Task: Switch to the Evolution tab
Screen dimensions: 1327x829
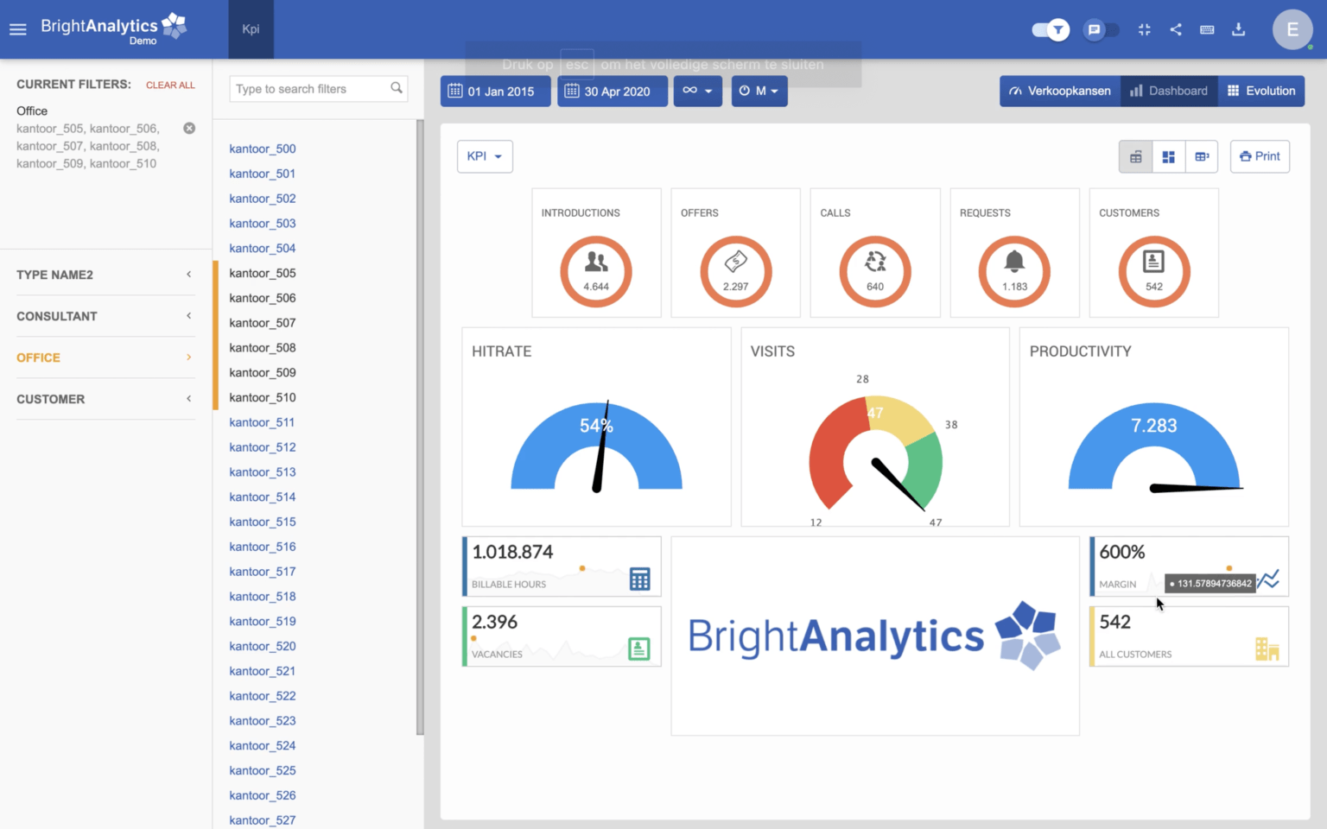Action: (1261, 91)
